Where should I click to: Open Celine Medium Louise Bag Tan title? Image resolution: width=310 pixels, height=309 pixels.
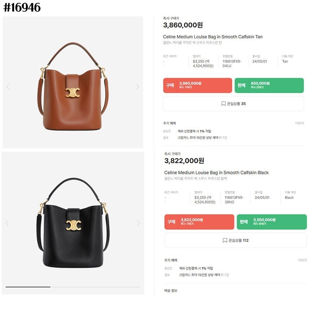click(x=213, y=37)
